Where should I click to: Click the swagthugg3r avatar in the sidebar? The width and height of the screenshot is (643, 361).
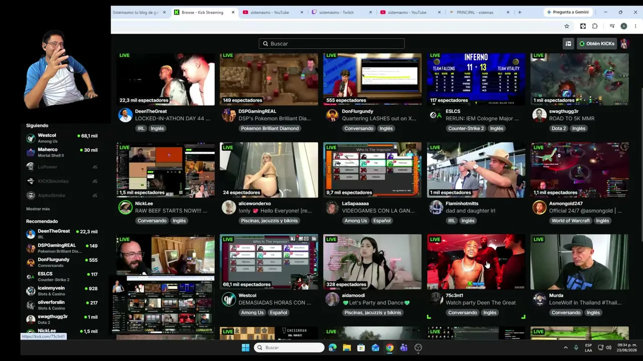click(31, 319)
